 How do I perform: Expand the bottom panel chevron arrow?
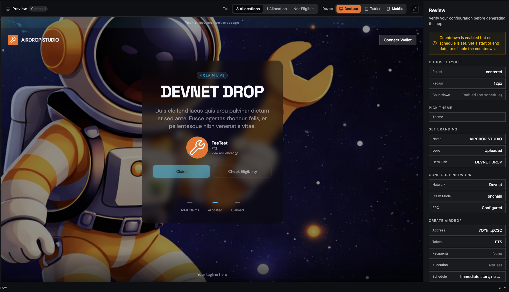[x=505, y=288]
